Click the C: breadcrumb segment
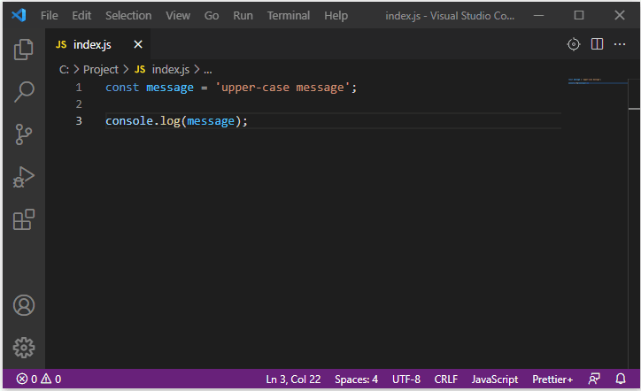 [64, 70]
